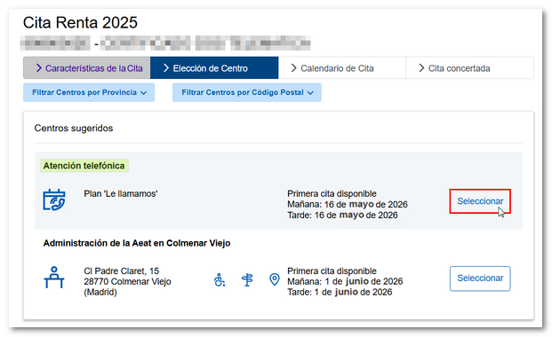The height and width of the screenshot is (337, 552).
Task: Click Mañana: 16 de mayo de 2026
Action: tap(348, 204)
